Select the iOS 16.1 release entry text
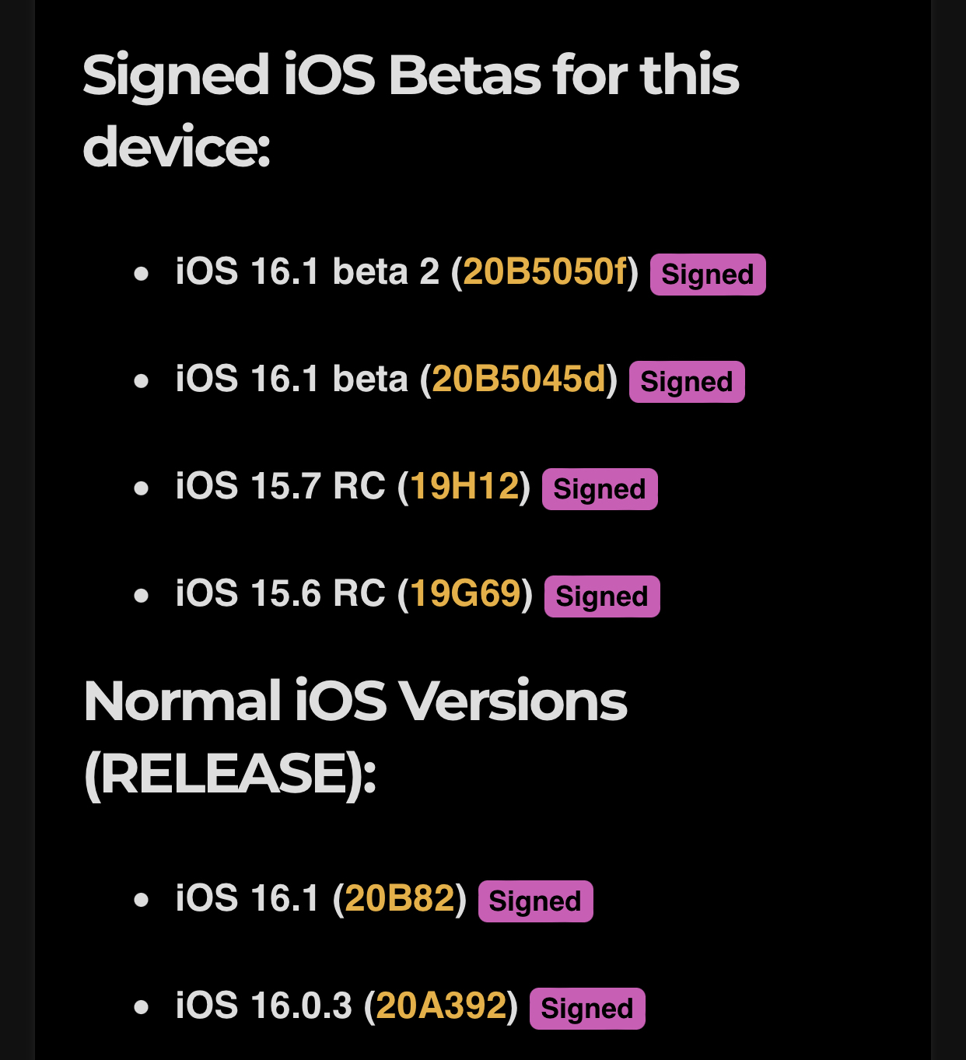The image size is (966, 1060). (x=321, y=899)
